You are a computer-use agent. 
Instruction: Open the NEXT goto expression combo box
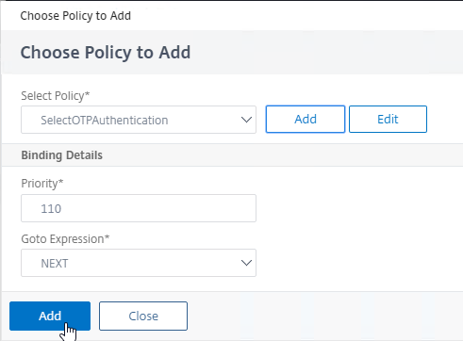click(139, 263)
